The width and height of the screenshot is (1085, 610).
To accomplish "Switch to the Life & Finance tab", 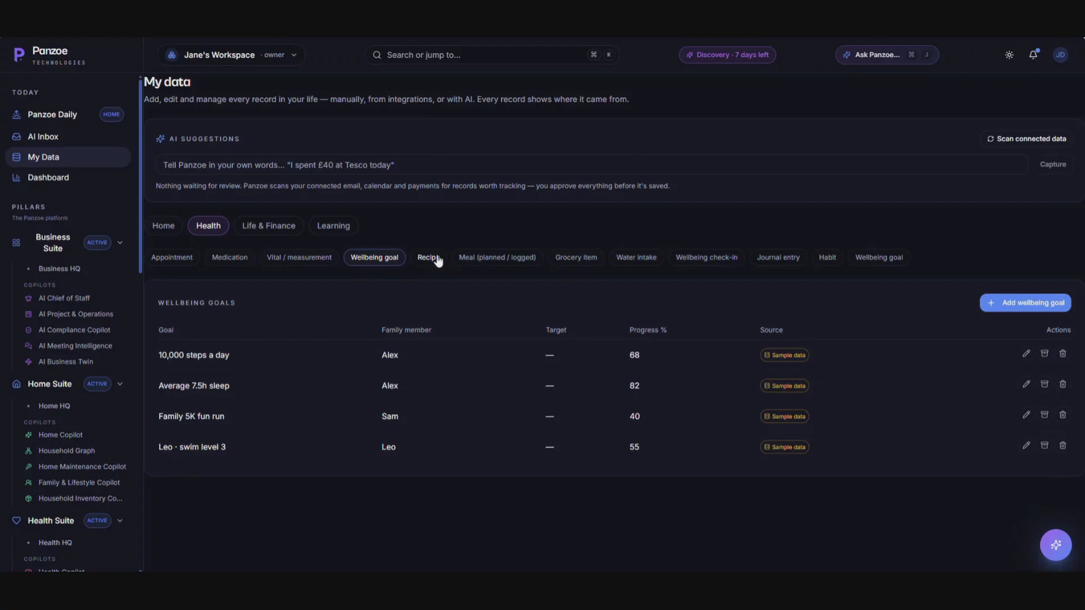I will pyautogui.click(x=268, y=226).
